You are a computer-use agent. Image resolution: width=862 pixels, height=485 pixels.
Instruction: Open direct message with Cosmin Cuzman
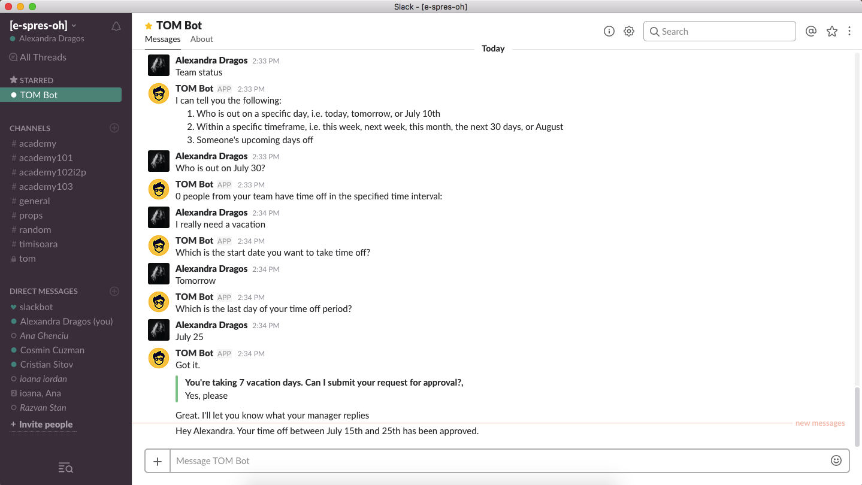coord(52,350)
